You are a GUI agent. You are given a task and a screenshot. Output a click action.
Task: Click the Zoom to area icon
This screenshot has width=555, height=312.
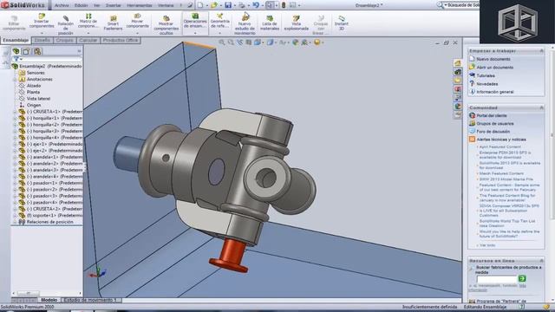coord(231,42)
